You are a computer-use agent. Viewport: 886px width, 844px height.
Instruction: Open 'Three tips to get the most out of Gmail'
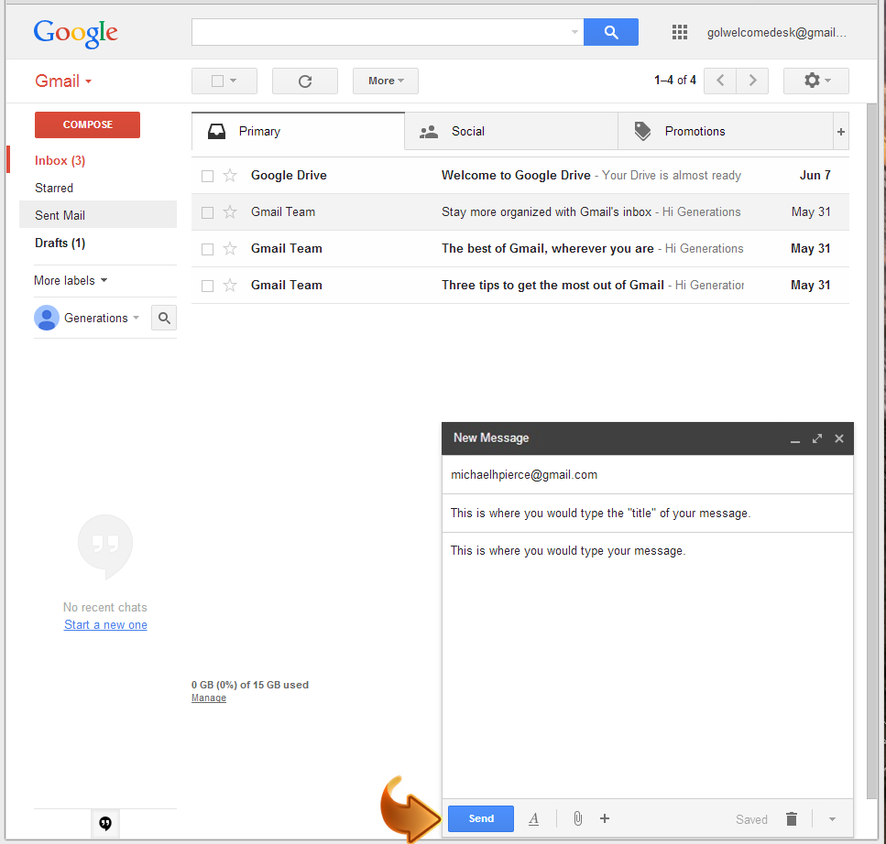520,286
